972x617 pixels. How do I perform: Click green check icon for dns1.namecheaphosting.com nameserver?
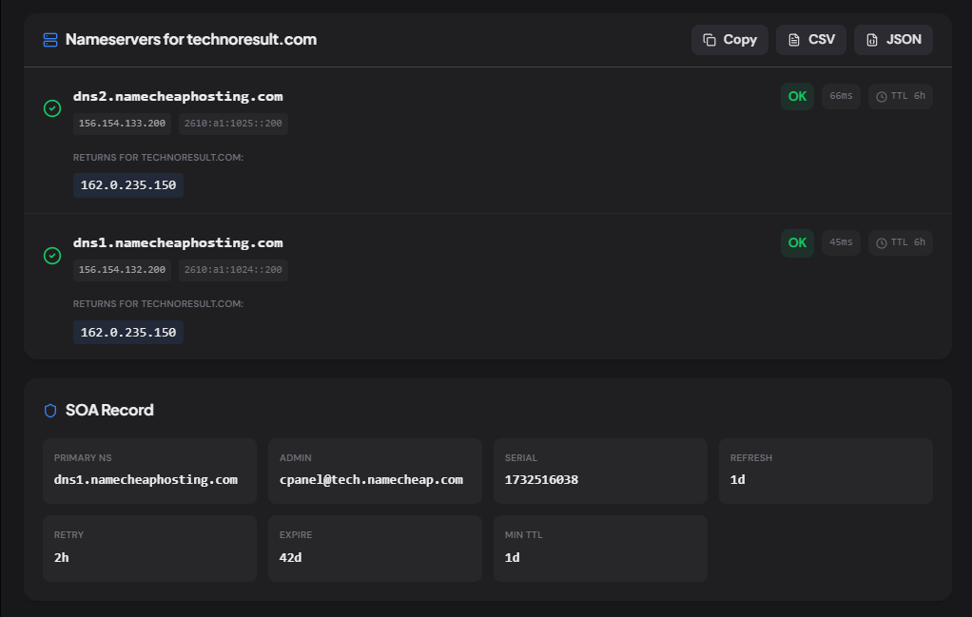point(52,255)
